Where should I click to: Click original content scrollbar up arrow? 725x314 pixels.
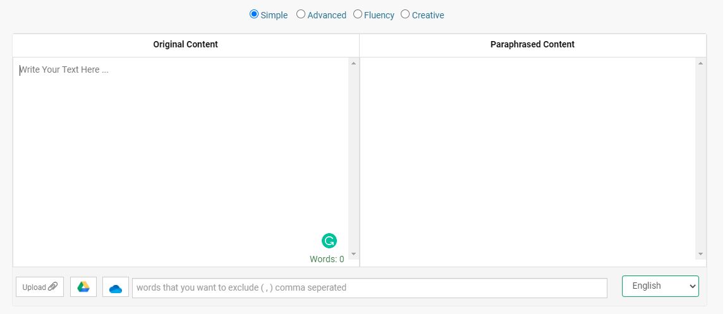point(354,63)
